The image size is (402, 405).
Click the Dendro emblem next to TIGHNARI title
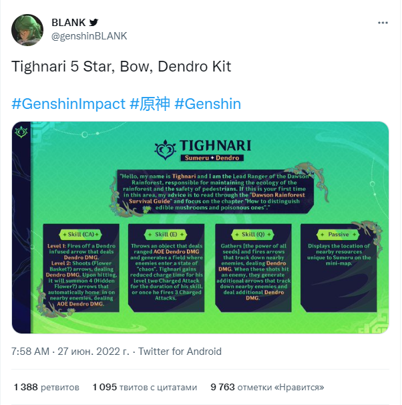pos(165,150)
